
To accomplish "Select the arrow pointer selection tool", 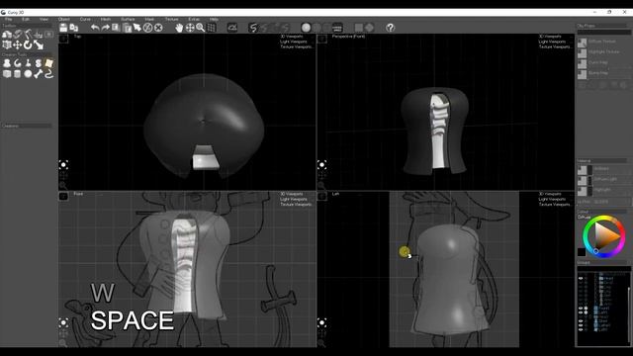I will click(x=137, y=28).
